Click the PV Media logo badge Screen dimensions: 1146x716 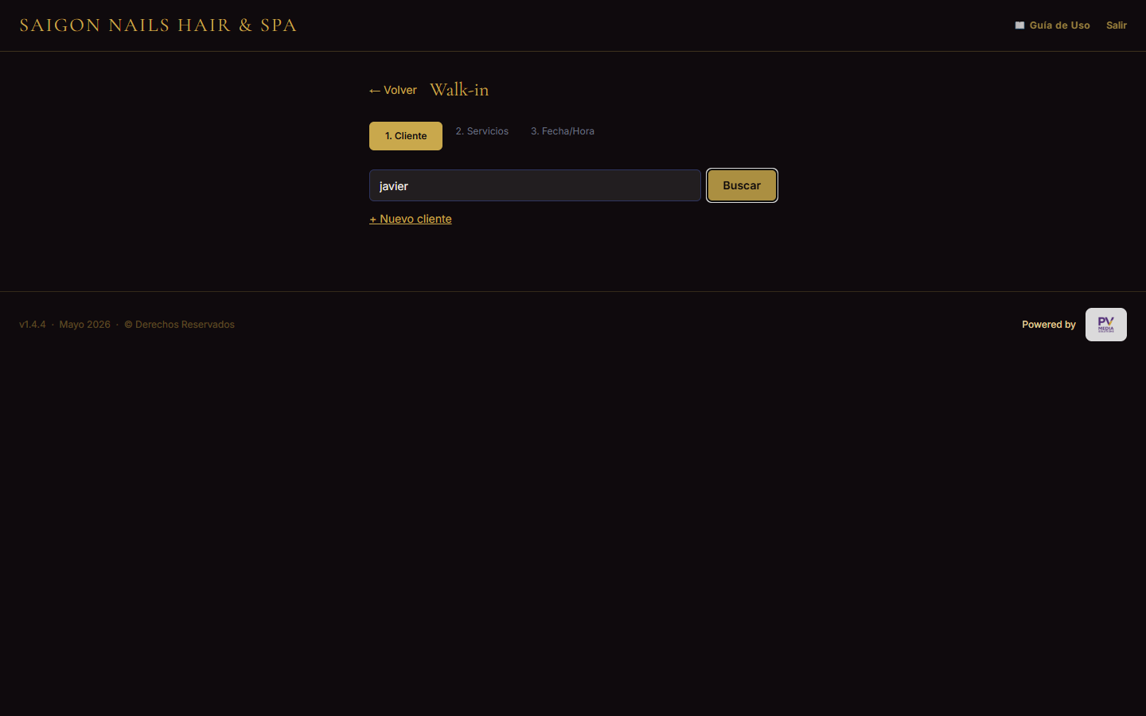click(1106, 325)
